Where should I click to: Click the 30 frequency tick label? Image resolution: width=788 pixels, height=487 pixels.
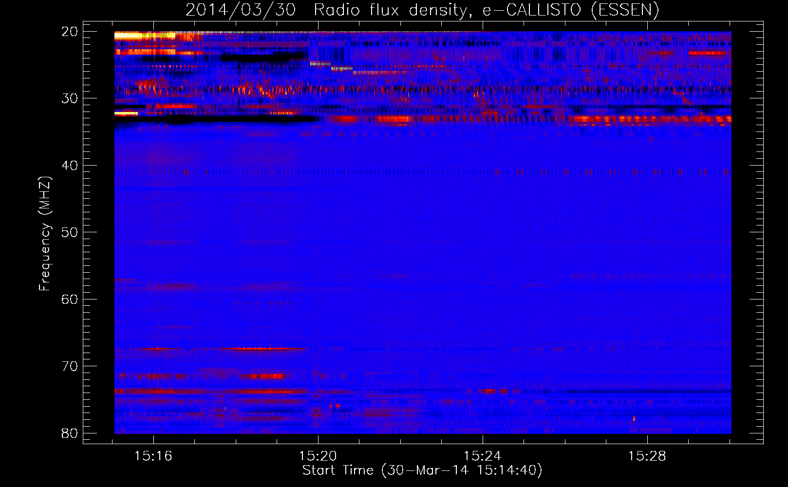click(x=70, y=98)
